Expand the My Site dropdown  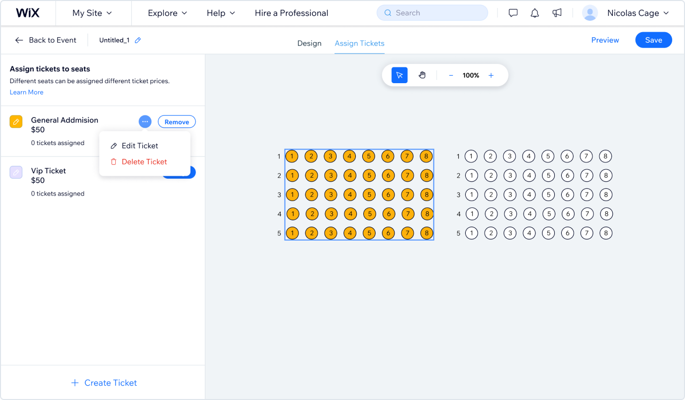click(93, 13)
